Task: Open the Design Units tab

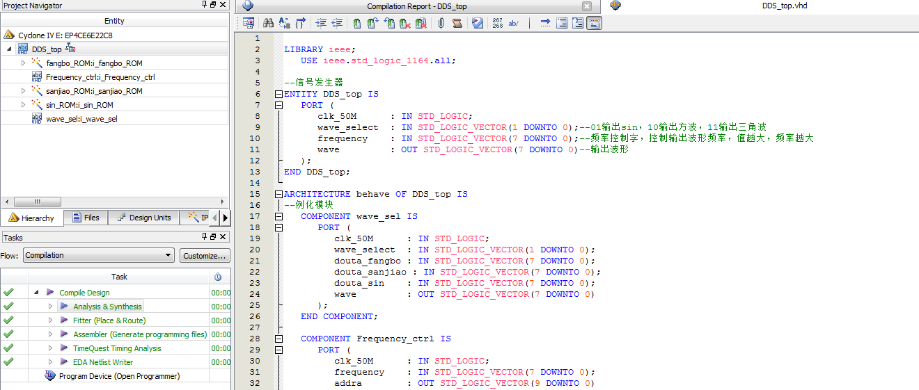Action: click(x=143, y=218)
